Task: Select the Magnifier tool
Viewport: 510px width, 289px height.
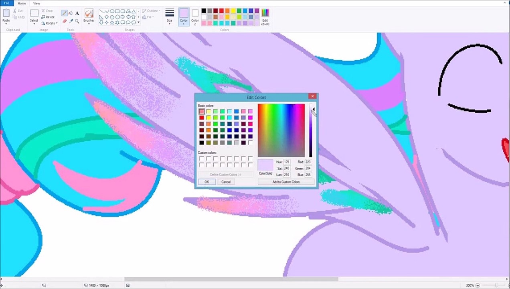Action: click(x=77, y=21)
